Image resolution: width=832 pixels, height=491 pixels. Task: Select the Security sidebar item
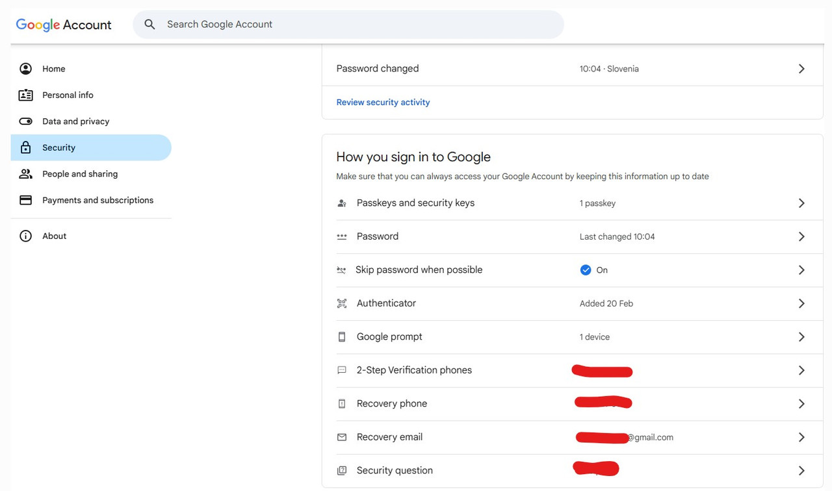(x=91, y=147)
